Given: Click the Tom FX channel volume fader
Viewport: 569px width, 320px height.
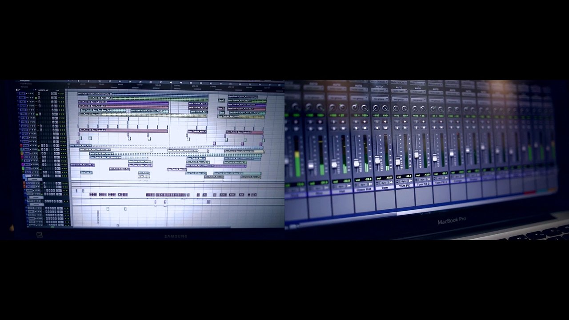Looking at the screenshot, I should [x=398, y=161].
